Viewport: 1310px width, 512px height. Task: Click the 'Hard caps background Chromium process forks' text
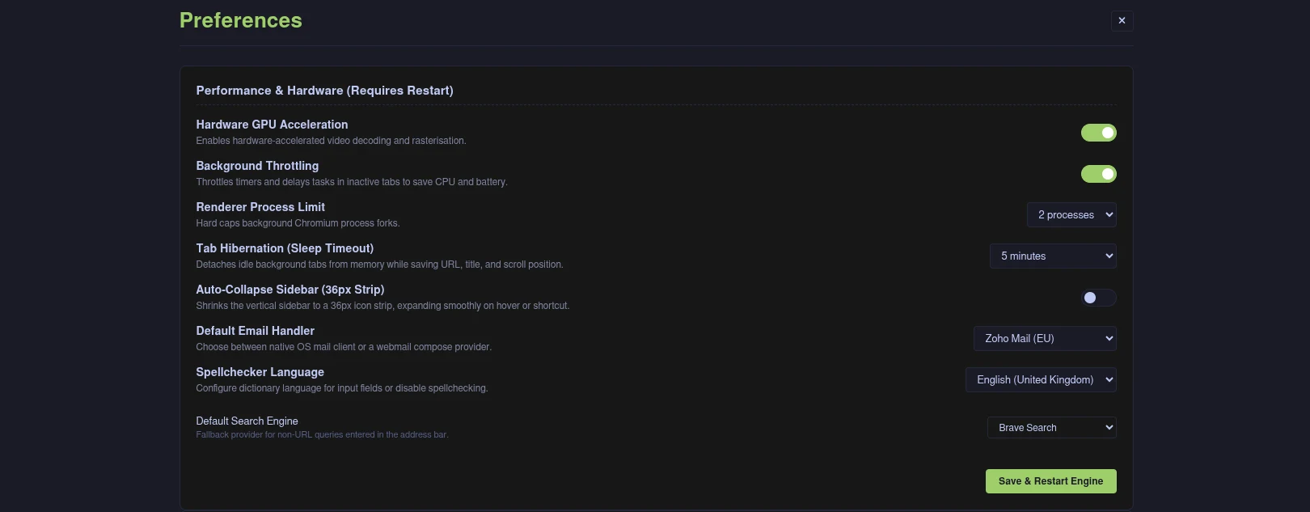coord(298,223)
